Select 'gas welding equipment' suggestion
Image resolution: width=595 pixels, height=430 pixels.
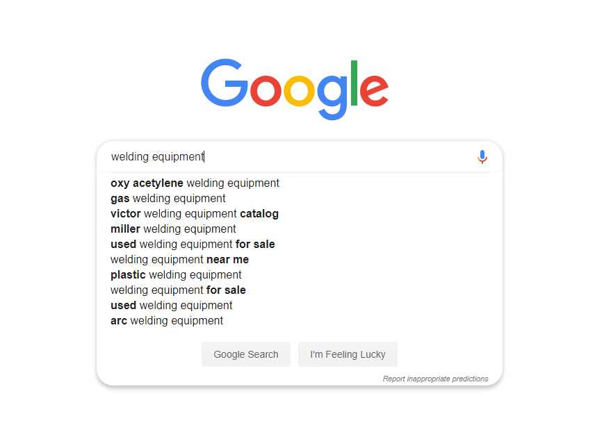[168, 198]
